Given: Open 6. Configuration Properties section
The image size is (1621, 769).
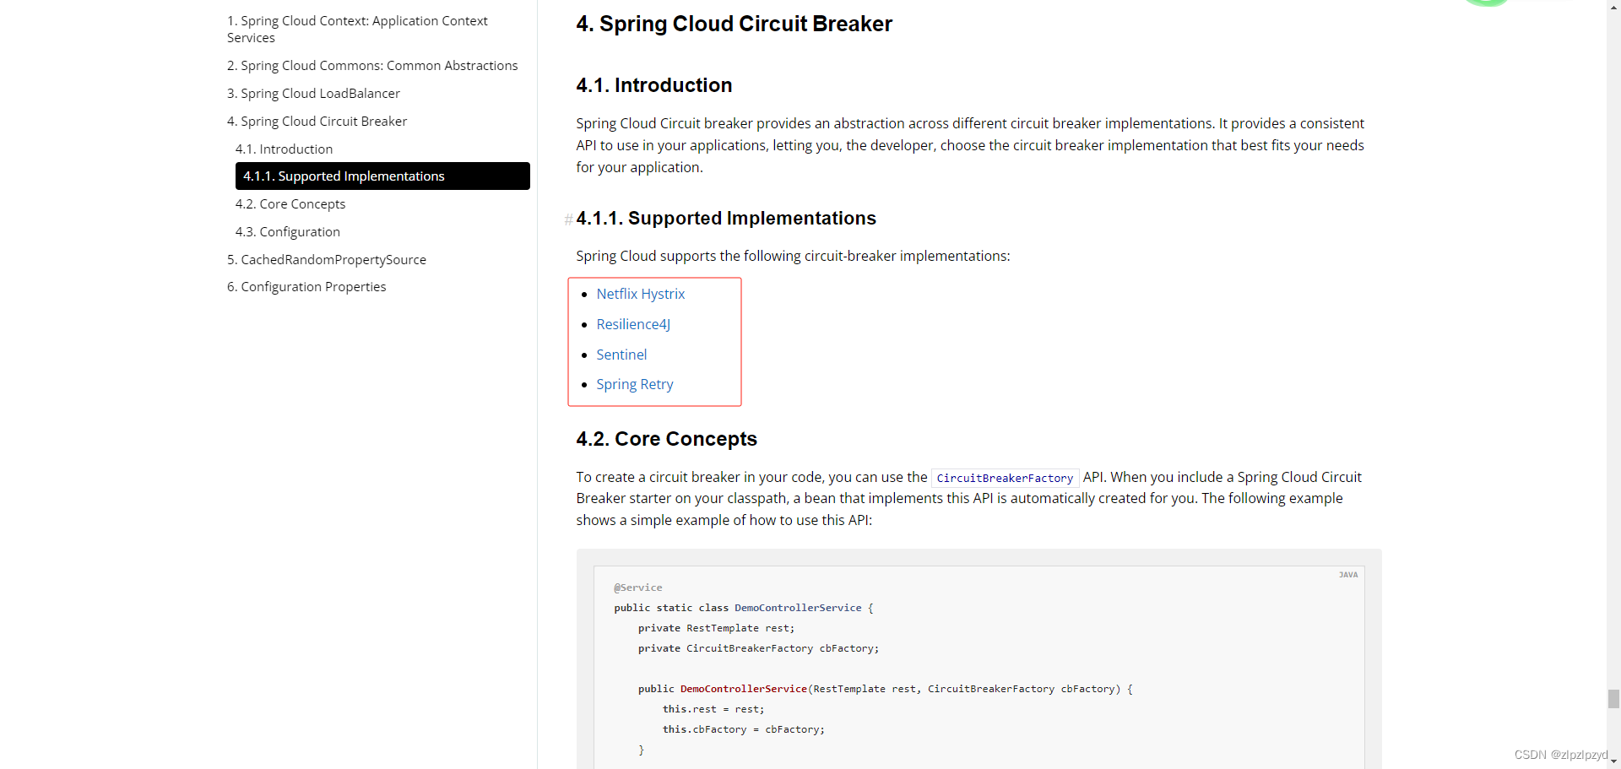Looking at the screenshot, I should 306,286.
